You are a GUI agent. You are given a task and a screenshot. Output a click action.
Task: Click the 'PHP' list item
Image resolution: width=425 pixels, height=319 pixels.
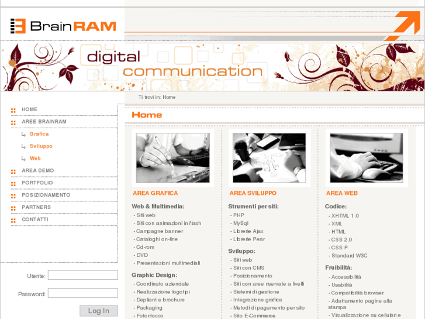click(x=237, y=215)
